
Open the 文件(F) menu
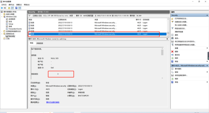[4, 5]
